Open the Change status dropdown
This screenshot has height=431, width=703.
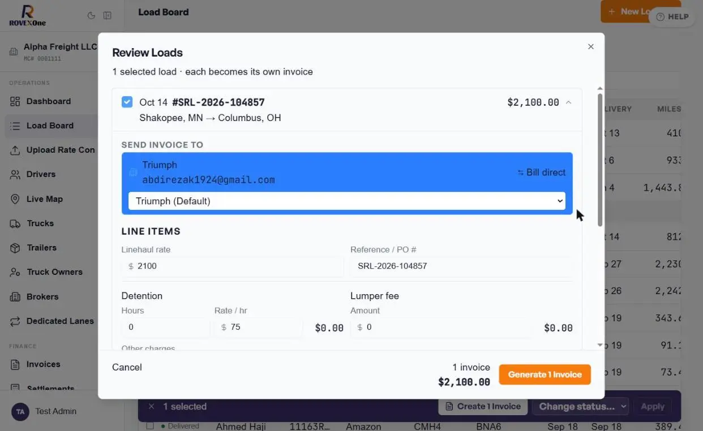(581, 406)
